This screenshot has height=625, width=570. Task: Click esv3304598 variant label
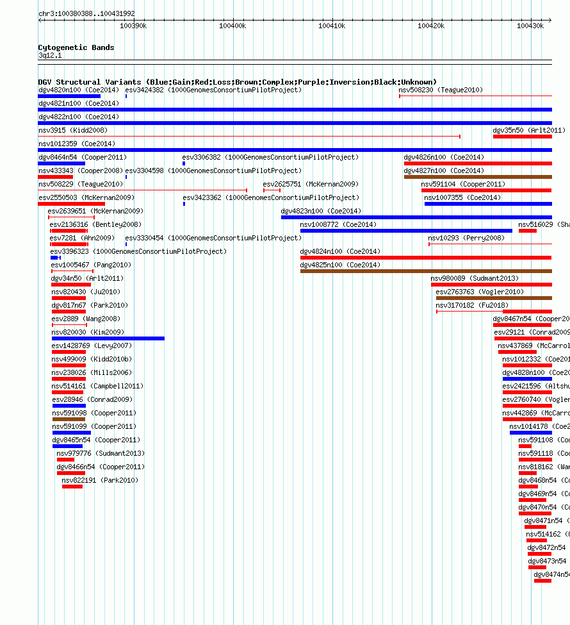213,171
